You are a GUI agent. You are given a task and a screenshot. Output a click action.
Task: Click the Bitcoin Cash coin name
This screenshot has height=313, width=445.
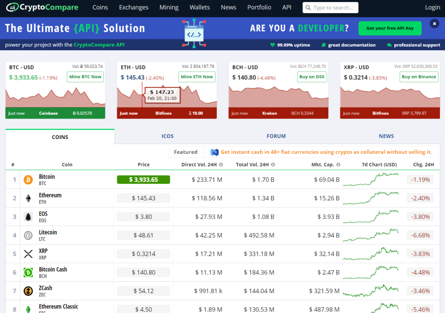pyautogui.click(x=53, y=269)
